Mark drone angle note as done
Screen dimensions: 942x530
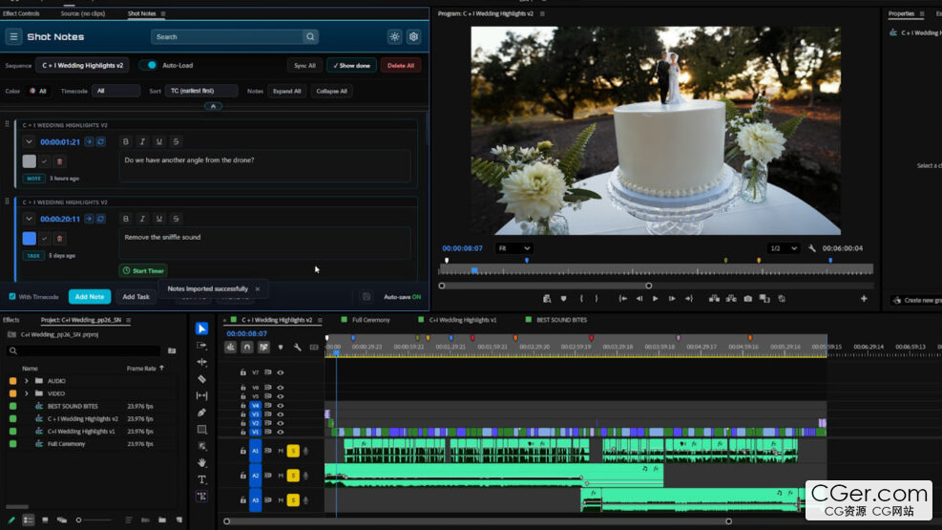pos(44,161)
